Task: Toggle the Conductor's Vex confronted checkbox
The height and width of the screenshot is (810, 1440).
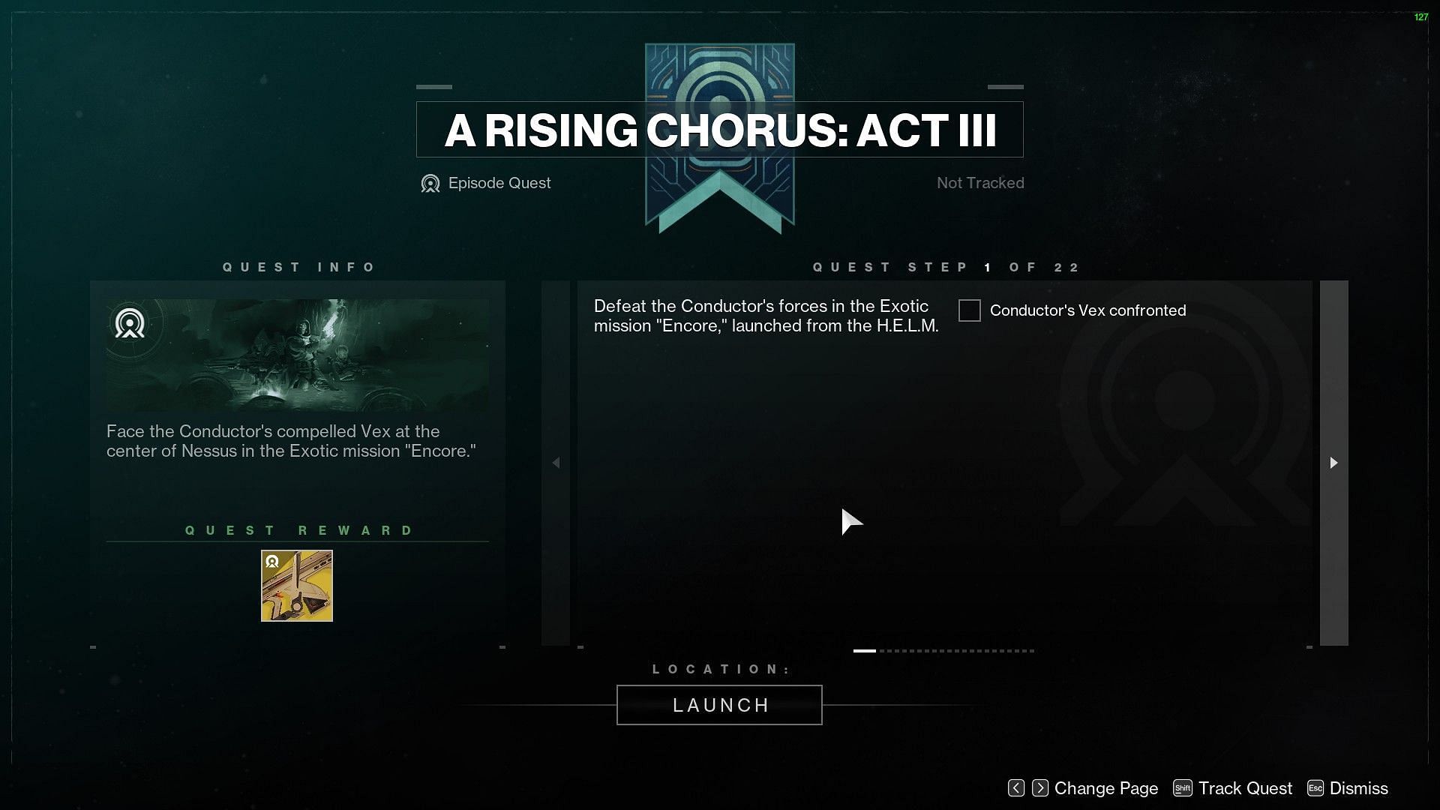Action: point(968,310)
